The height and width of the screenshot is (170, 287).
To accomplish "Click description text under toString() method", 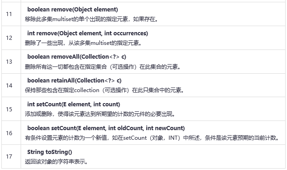I will (x=56, y=162).
